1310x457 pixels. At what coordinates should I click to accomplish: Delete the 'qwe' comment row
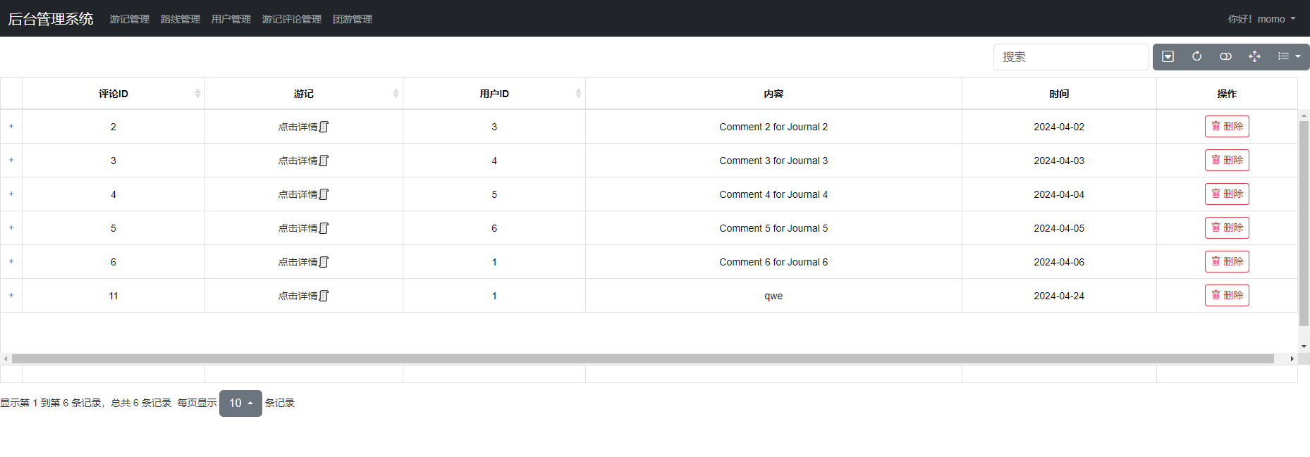[1227, 296]
